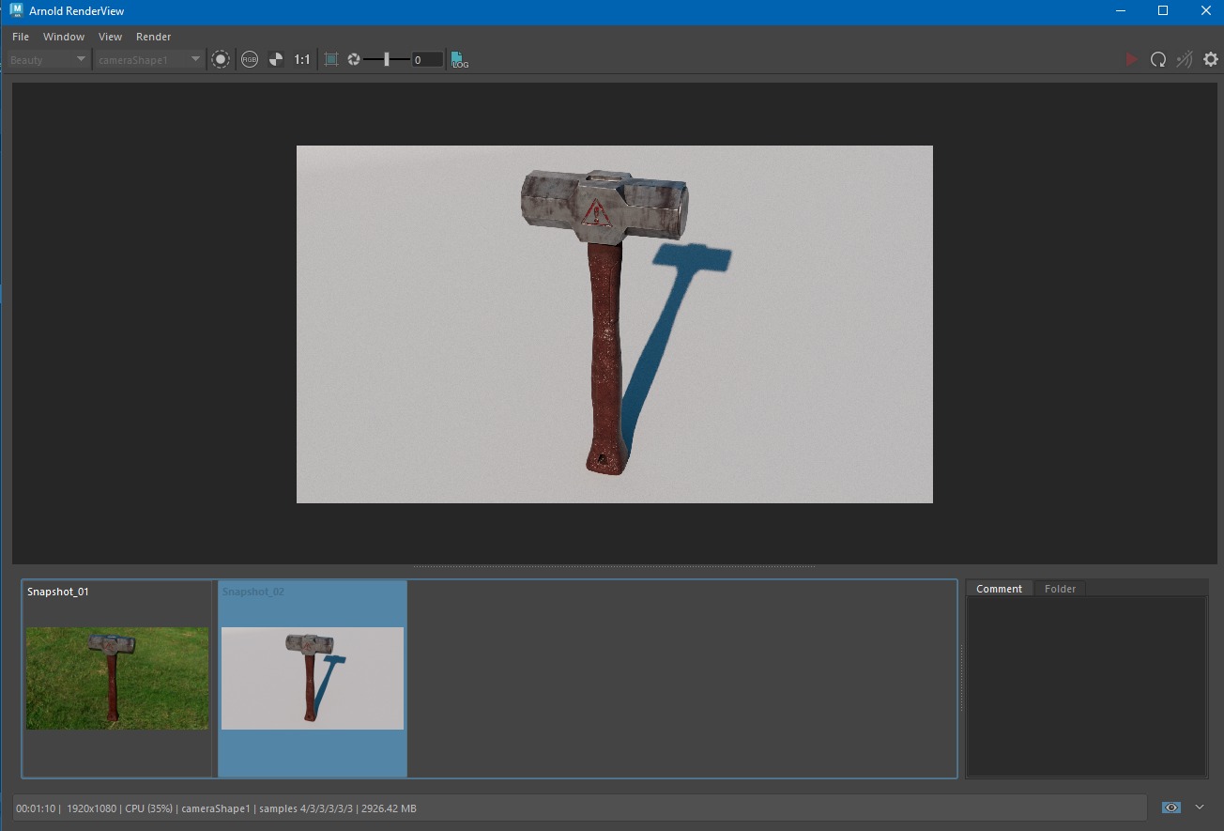This screenshot has width=1224, height=831.
Task: Open the Beauty AOV dropdown
Action: (x=47, y=58)
